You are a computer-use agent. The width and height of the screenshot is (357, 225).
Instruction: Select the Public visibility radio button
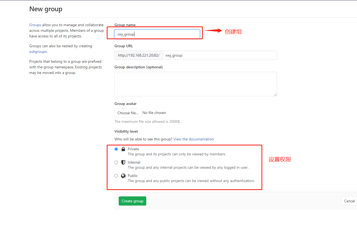[116, 176]
